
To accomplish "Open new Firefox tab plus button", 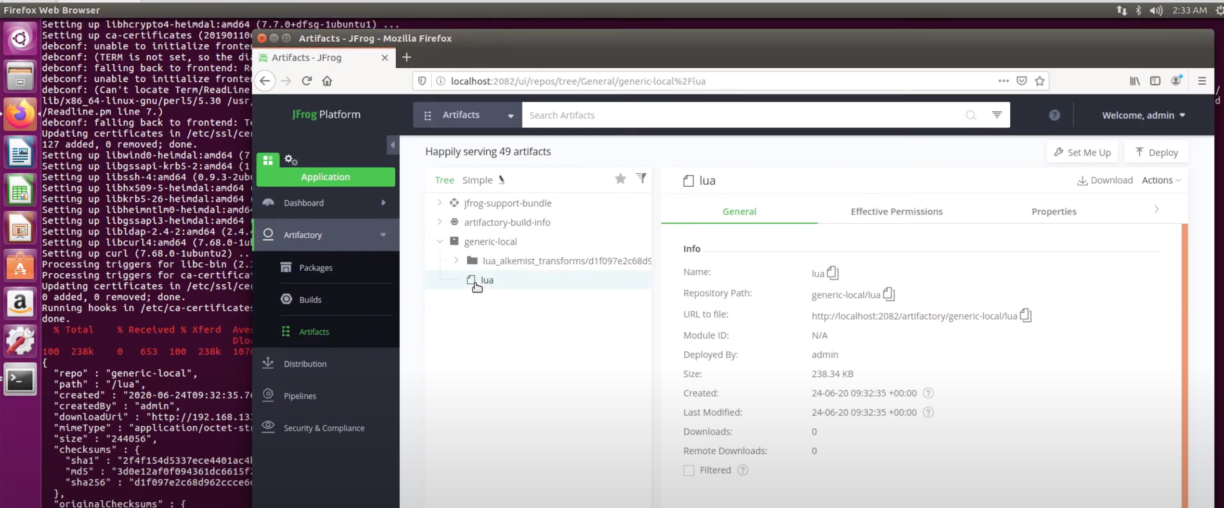I will tap(407, 57).
